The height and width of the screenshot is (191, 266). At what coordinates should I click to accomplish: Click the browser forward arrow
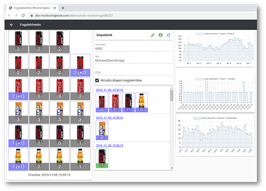(x=16, y=15)
